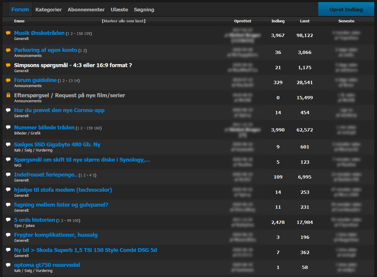Go to page 100 of 5 ords historien

[x=76, y=221]
